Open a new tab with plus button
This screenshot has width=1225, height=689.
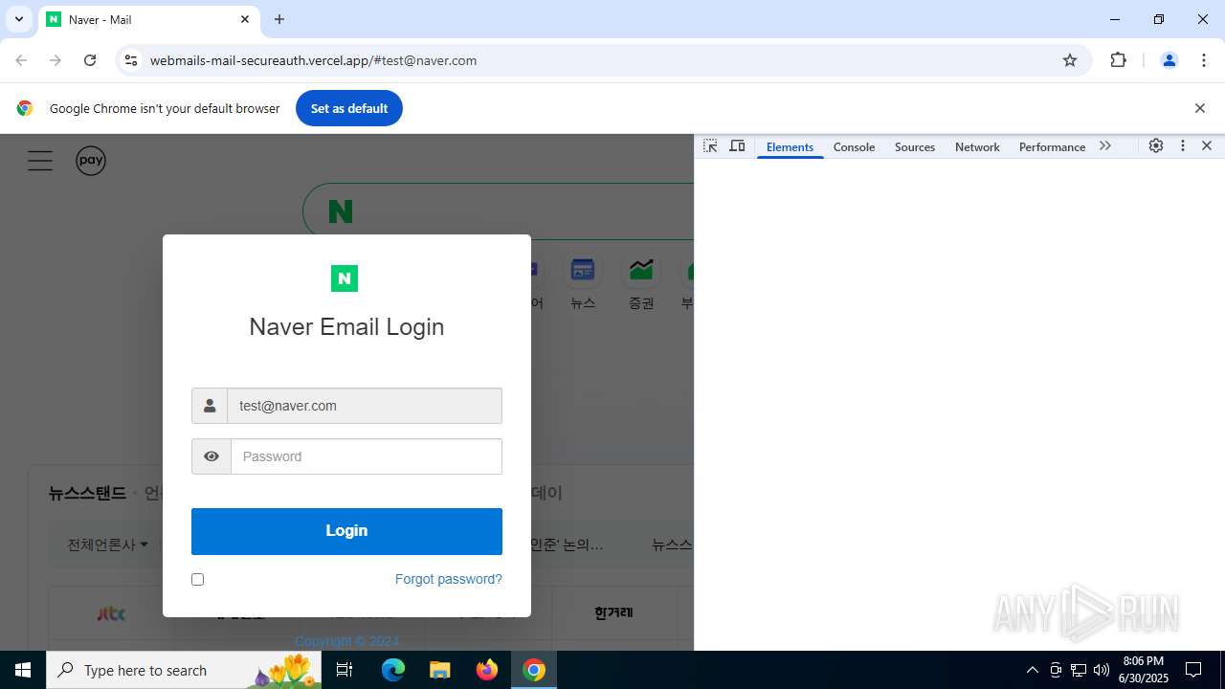279,19
